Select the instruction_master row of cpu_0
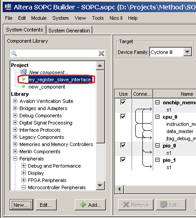The height and width of the screenshot is (218, 196). tap(181, 124)
